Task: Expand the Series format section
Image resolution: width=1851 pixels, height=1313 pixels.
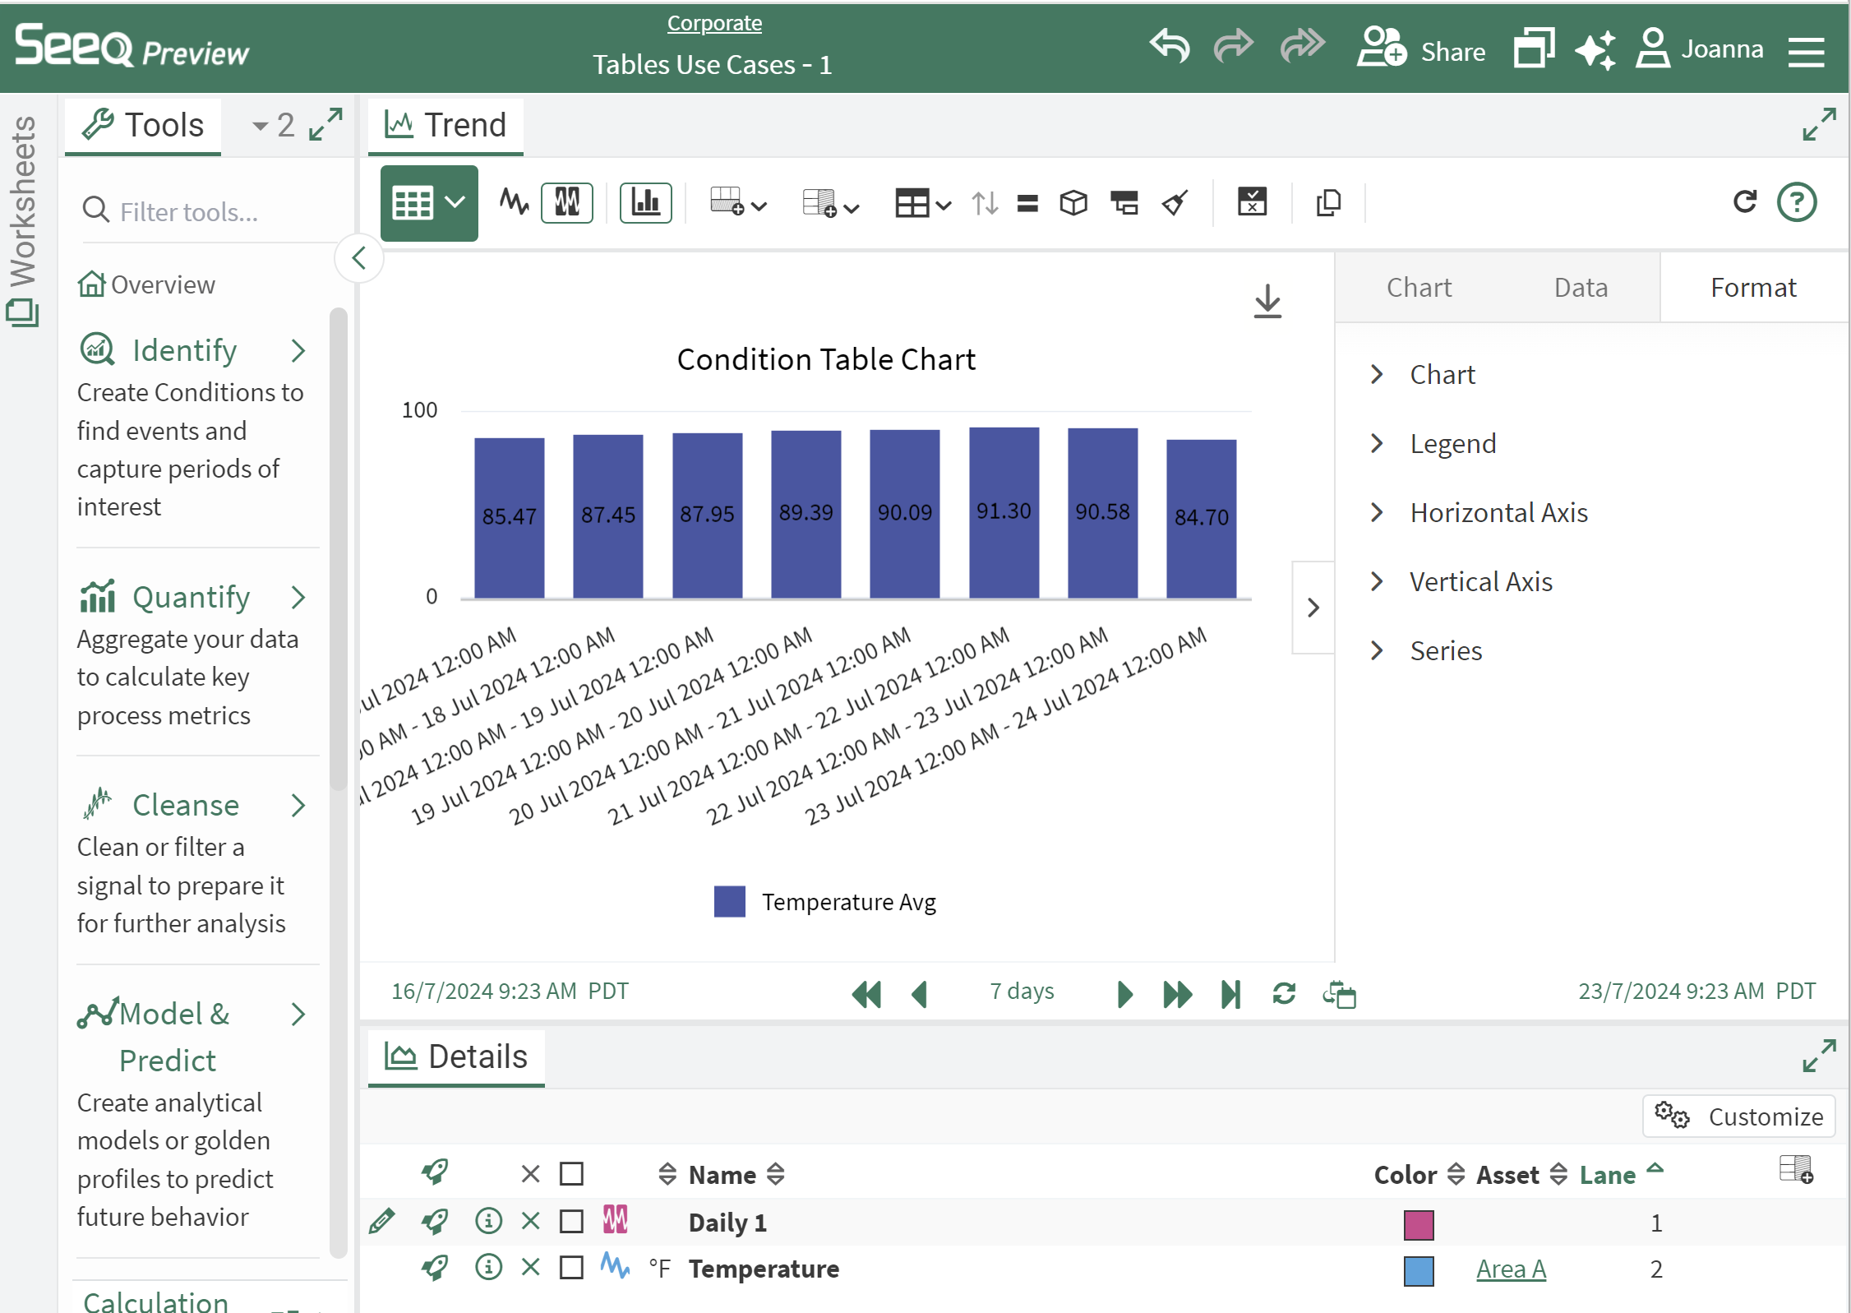Action: (x=1427, y=650)
